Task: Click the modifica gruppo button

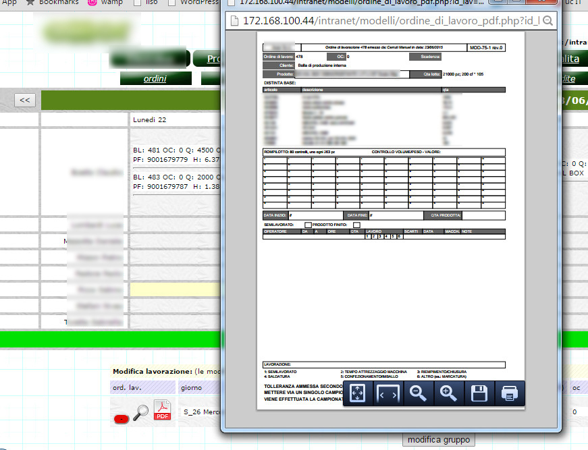Action: 439,439
